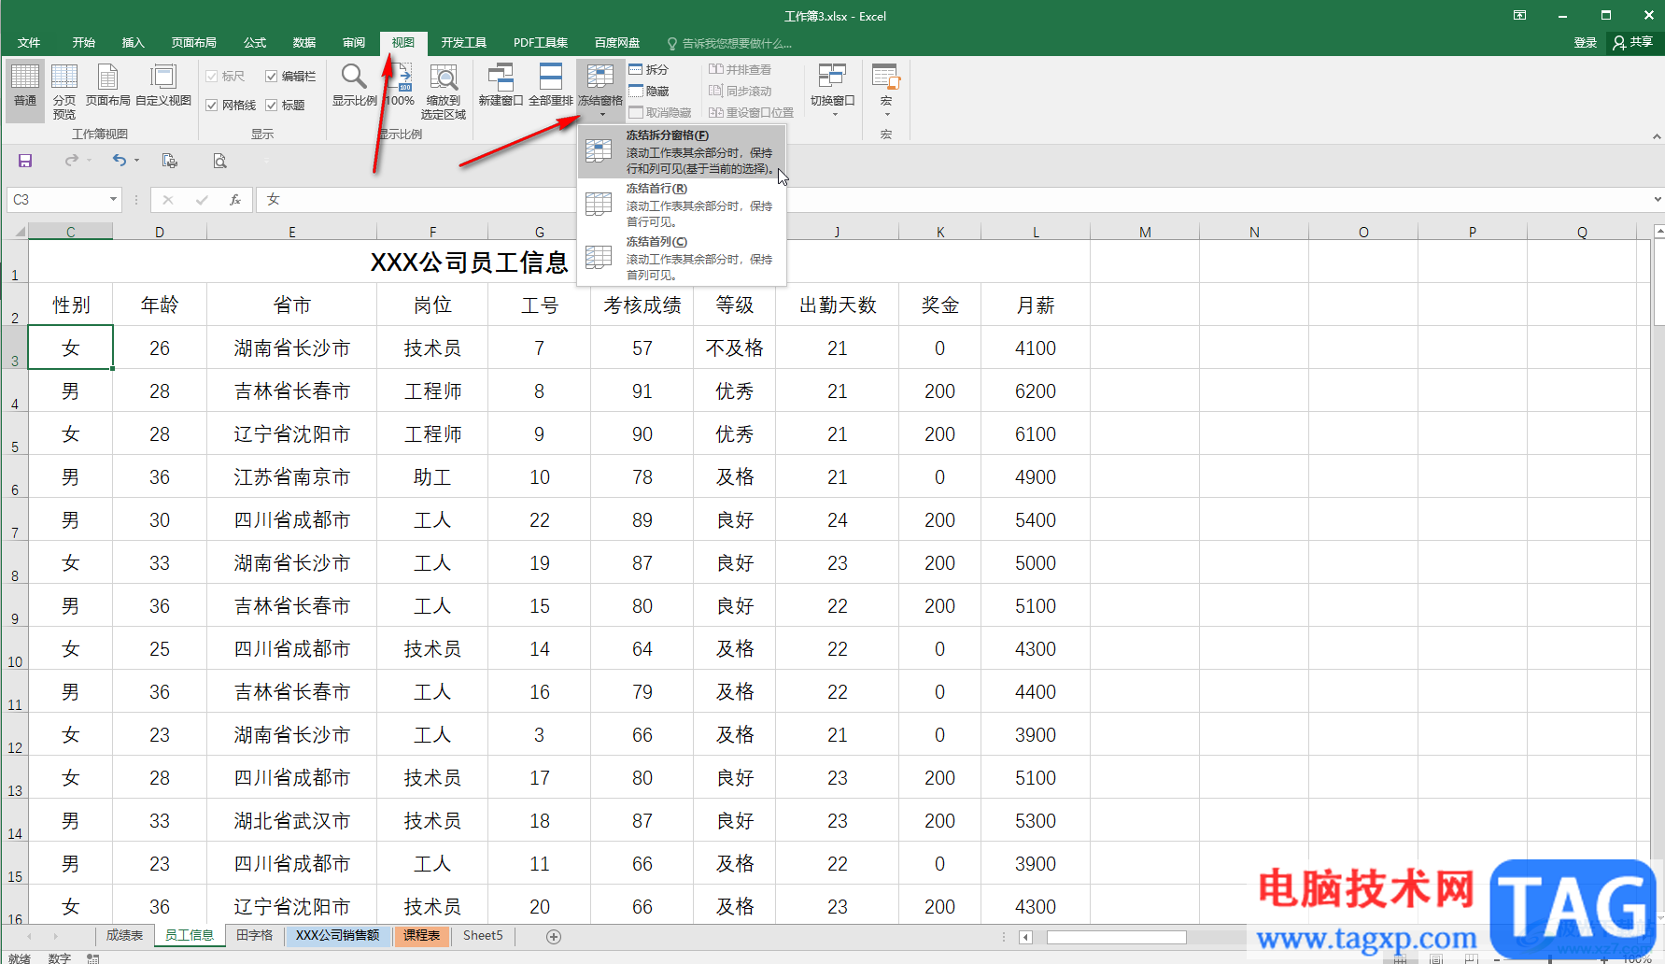Choose Freeze First Column option
The height and width of the screenshot is (964, 1665).
[x=683, y=258]
